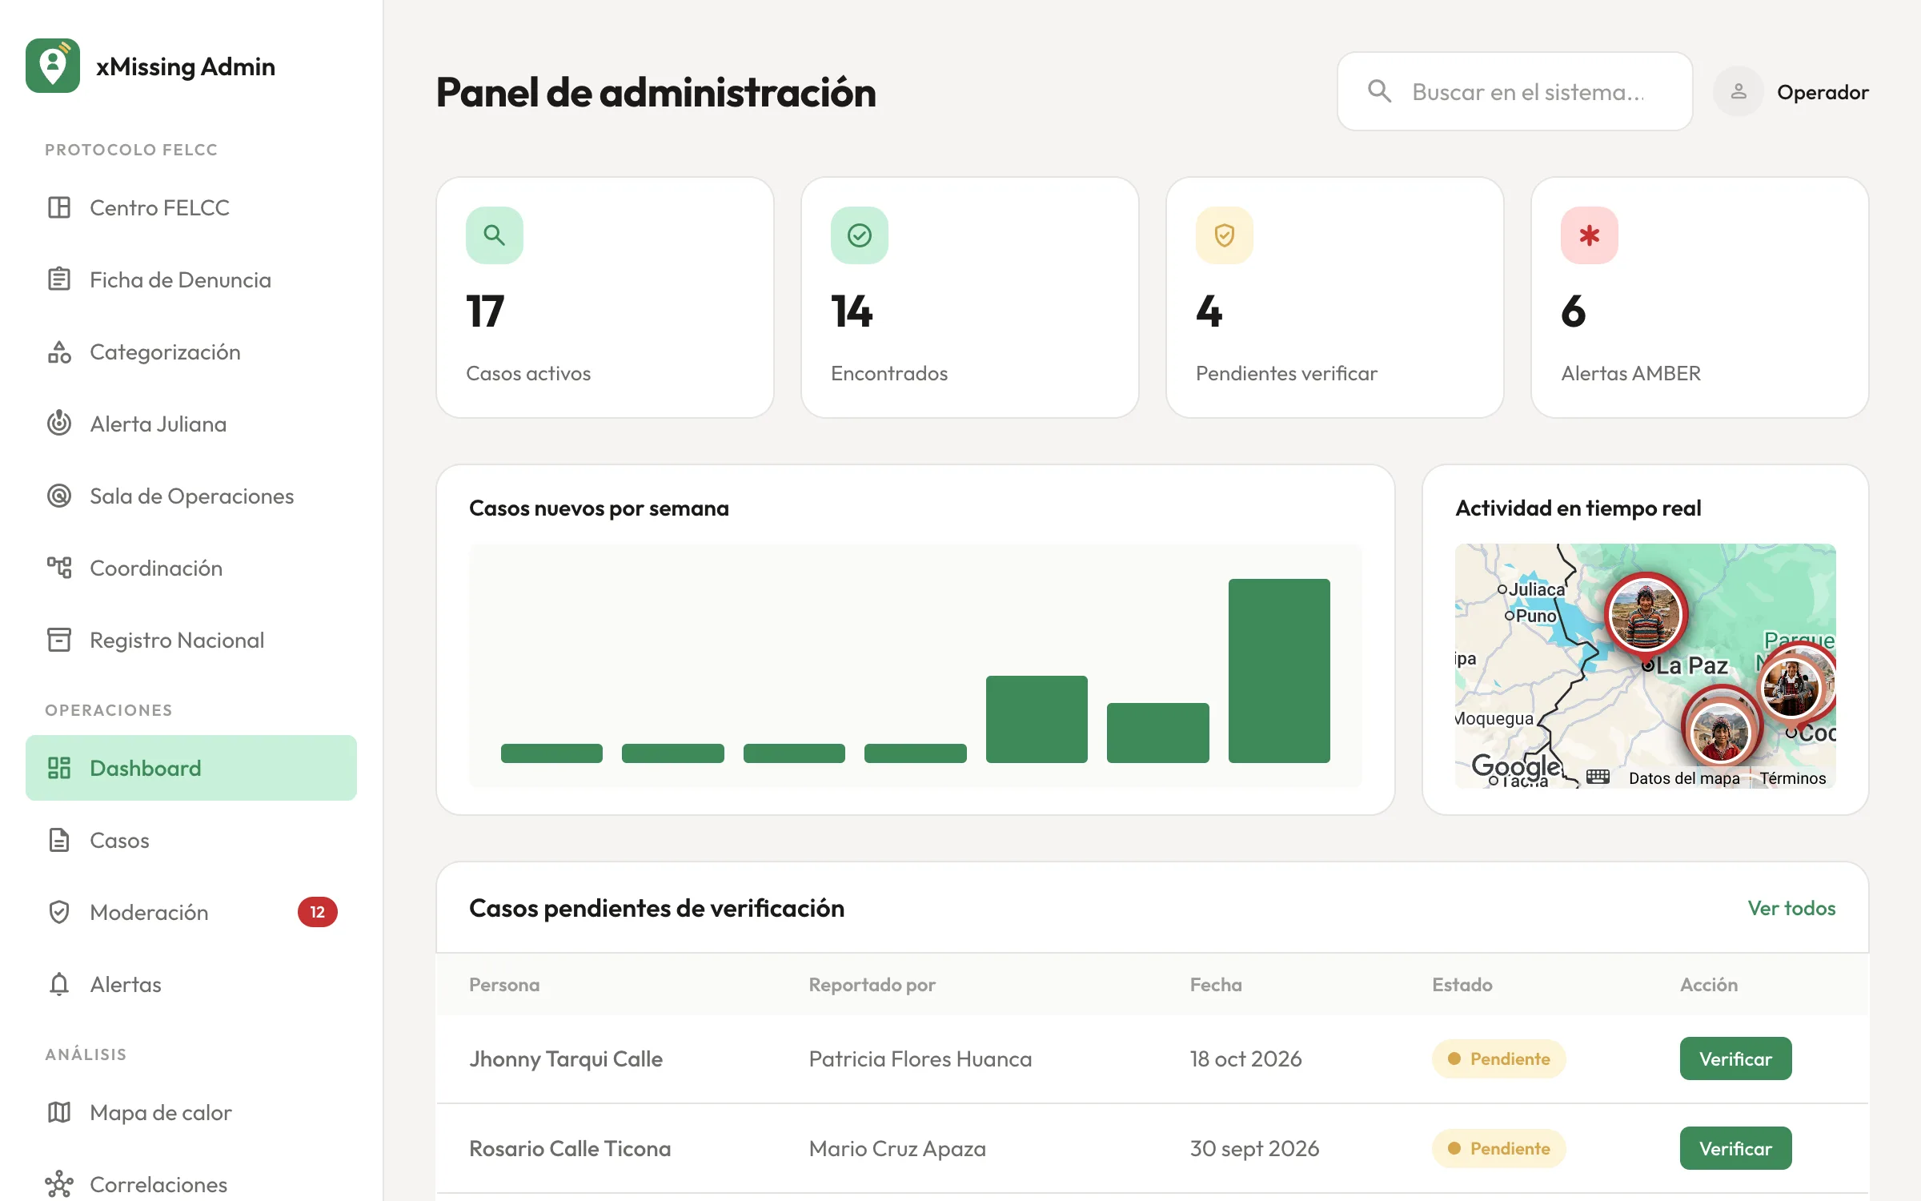The height and width of the screenshot is (1201, 1921).
Task: Open Alerta Juliana in sidebar
Action: 190,424
